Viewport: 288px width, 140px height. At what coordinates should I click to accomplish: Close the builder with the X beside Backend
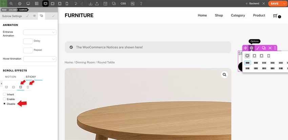pyautogui.click(x=264, y=3)
